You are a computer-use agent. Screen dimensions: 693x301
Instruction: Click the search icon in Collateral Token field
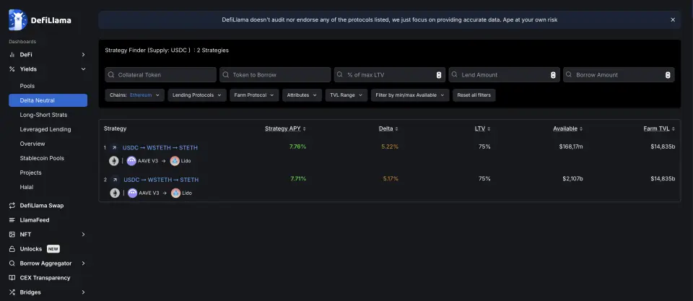click(111, 75)
